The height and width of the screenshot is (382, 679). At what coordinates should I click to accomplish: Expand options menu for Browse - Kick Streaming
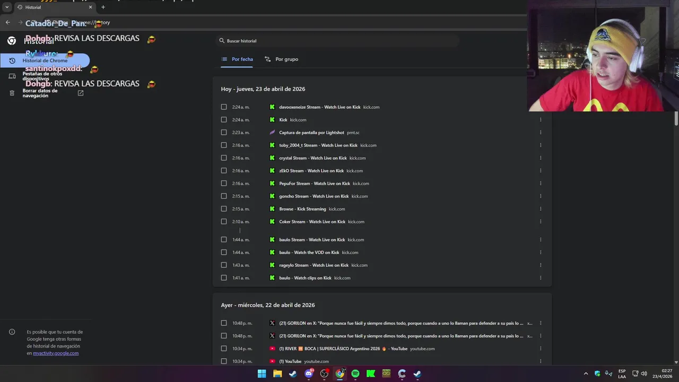click(x=541, y=209)
